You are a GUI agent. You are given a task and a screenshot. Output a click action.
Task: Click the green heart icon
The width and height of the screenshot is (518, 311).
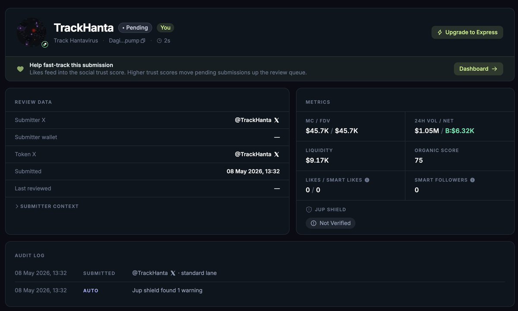coord(20,69)
